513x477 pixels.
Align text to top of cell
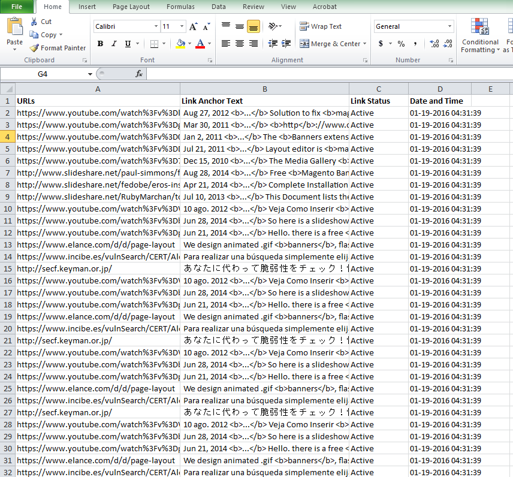click(226, 26)
